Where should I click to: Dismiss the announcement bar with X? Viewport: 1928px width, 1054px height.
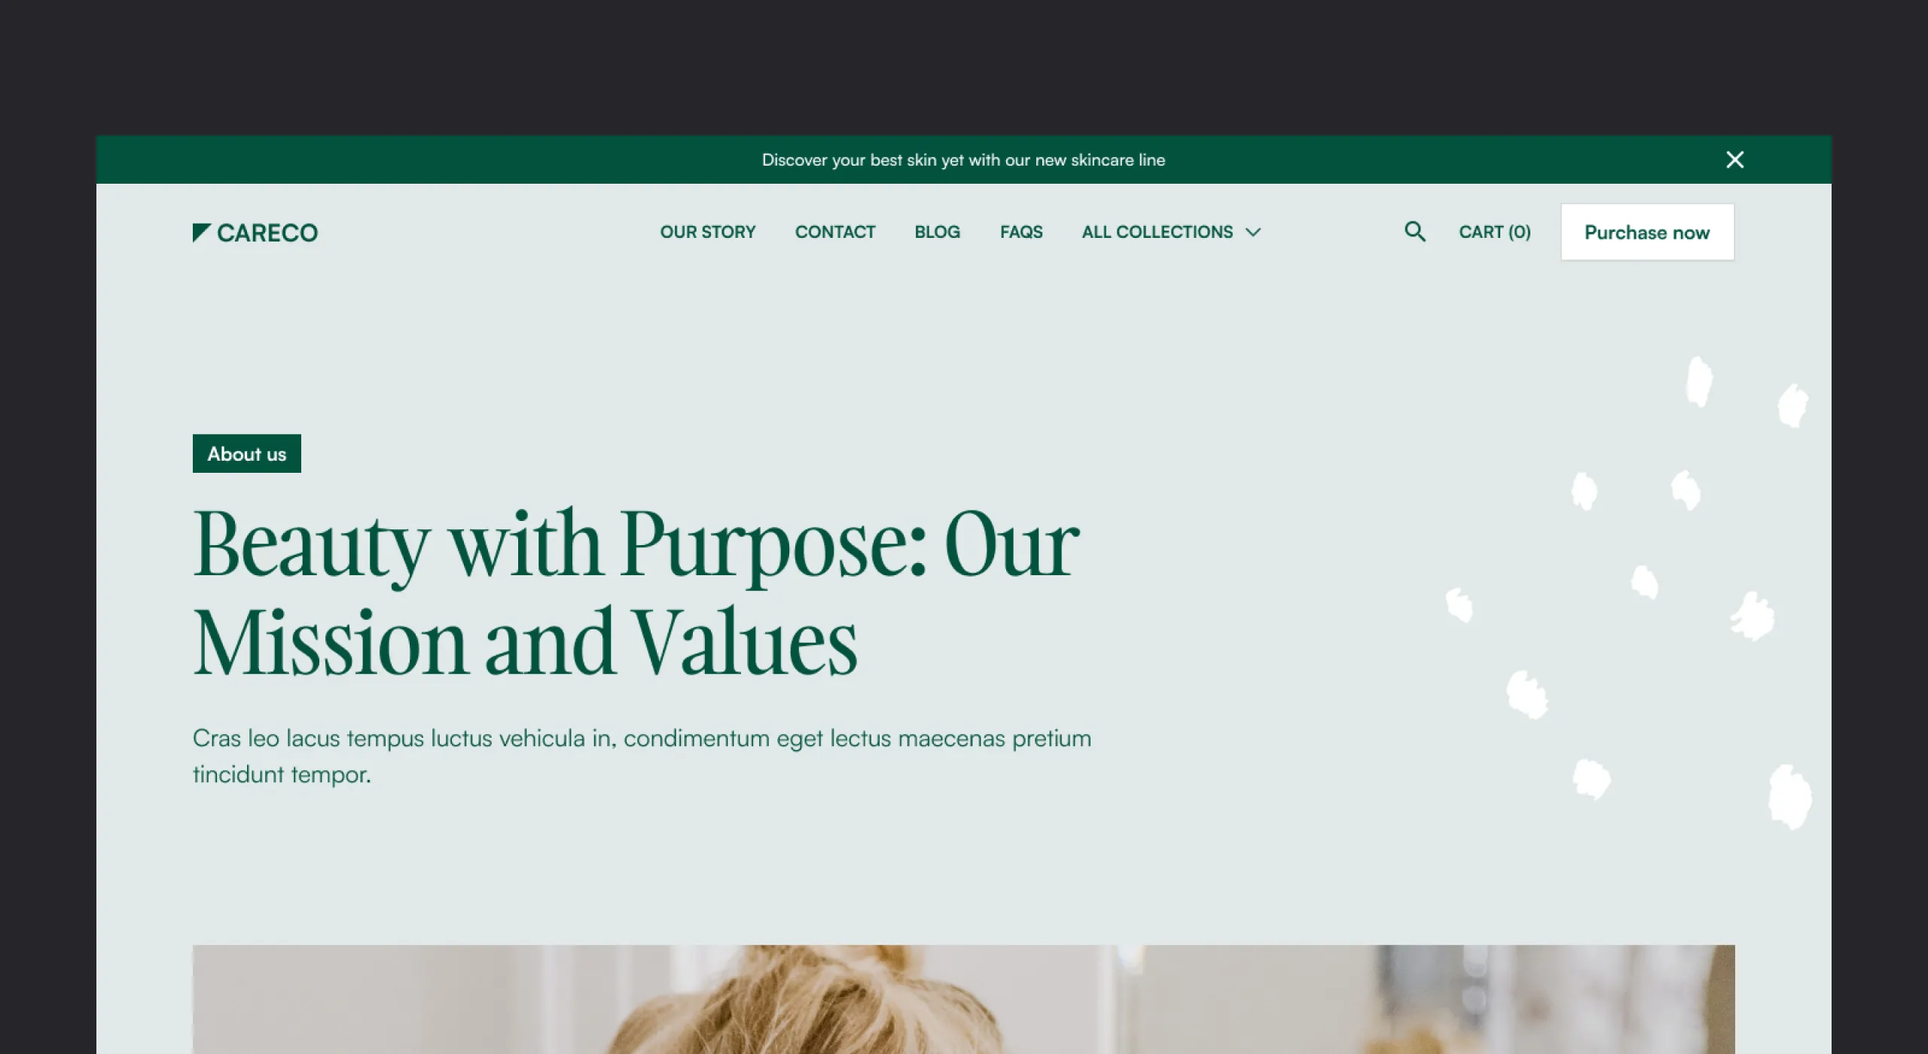click(1734, 160)
